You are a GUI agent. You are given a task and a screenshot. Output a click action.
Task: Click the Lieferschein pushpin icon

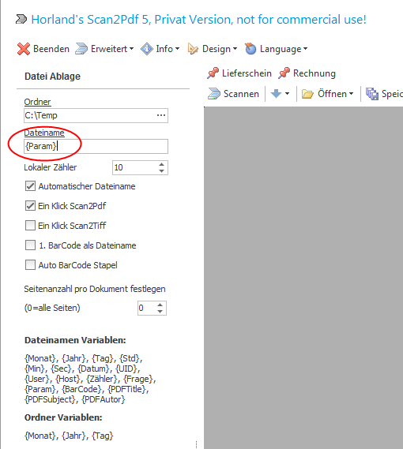coord(213,73)
